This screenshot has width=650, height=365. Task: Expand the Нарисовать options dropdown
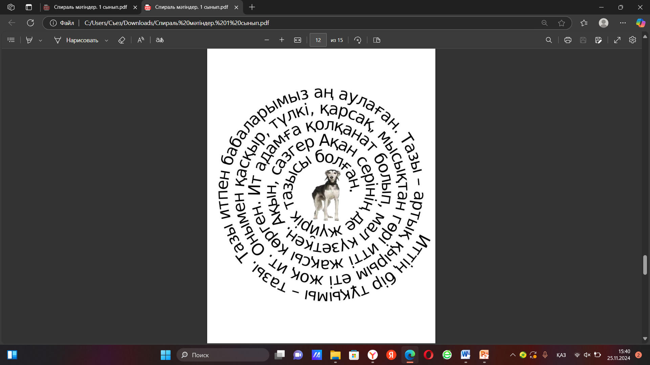pos(107,40)
